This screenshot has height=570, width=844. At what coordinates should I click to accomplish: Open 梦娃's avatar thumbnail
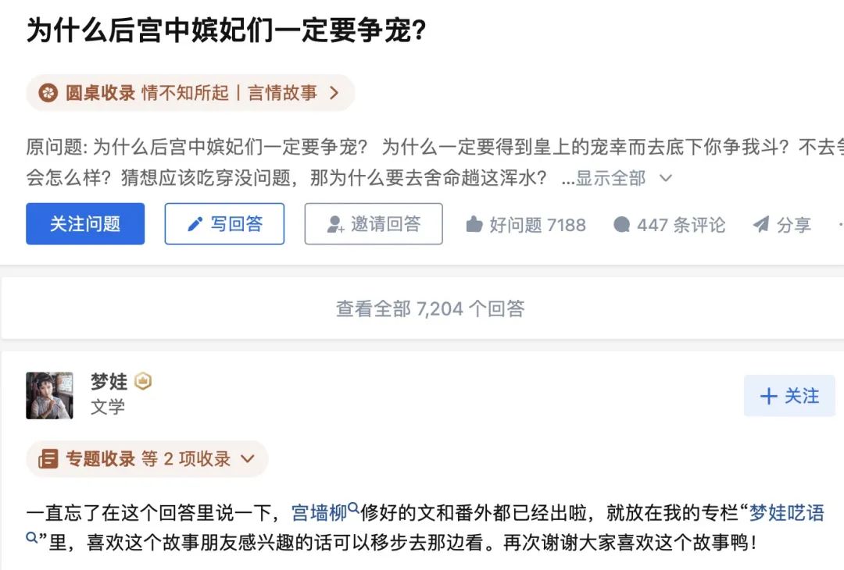click(49, 395)
